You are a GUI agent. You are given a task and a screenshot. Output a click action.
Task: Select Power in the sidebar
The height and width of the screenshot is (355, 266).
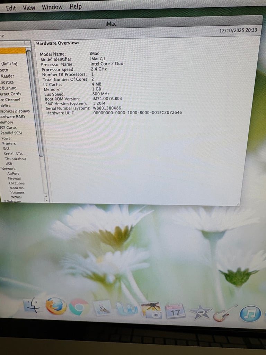tap(7, 138)
